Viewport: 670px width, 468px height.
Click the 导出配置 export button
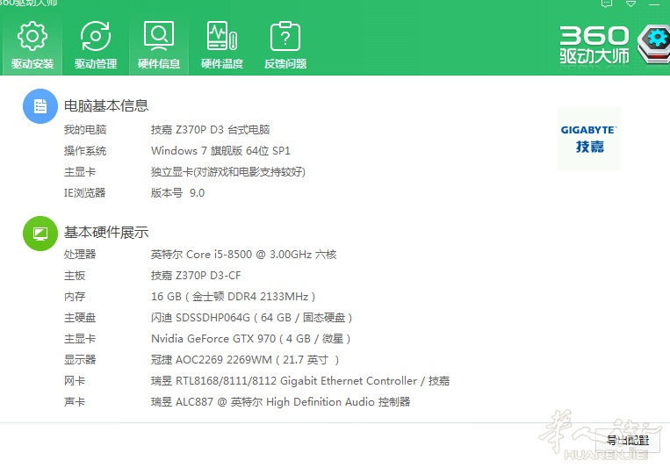tap(628, 440)
